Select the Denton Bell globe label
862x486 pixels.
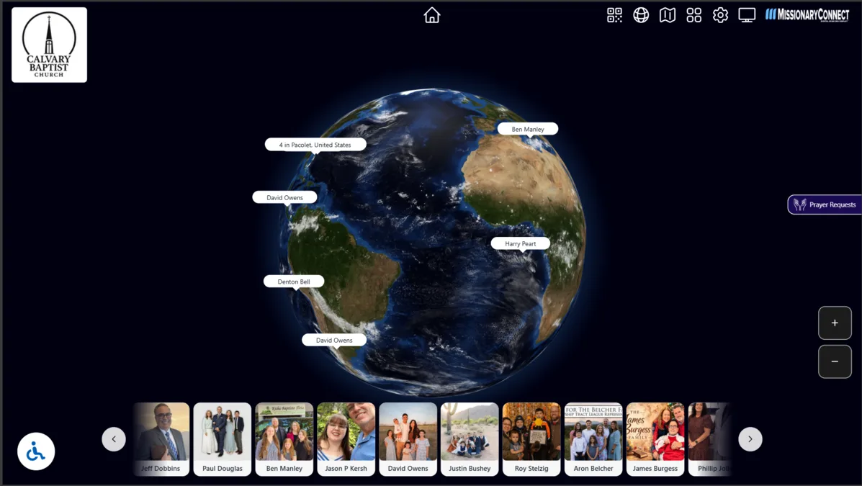click(294, 282)
